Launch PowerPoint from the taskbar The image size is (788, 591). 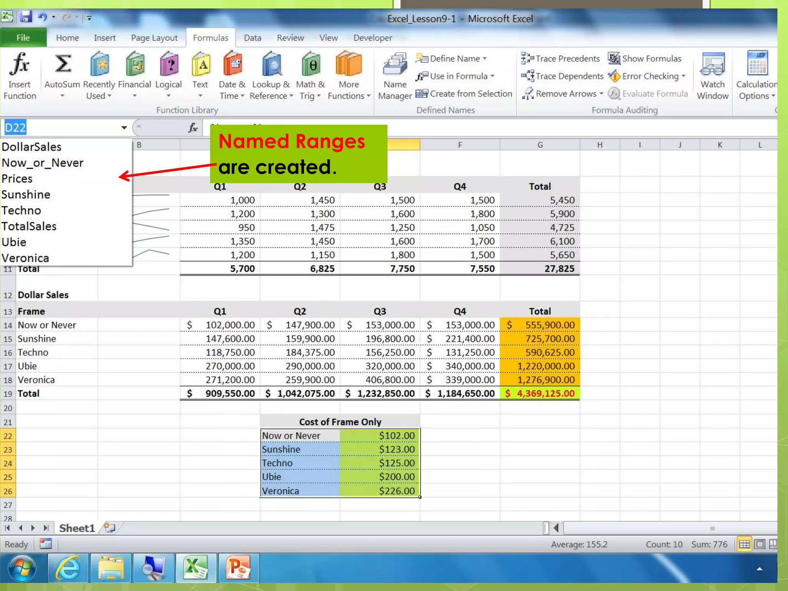(239, 568)
